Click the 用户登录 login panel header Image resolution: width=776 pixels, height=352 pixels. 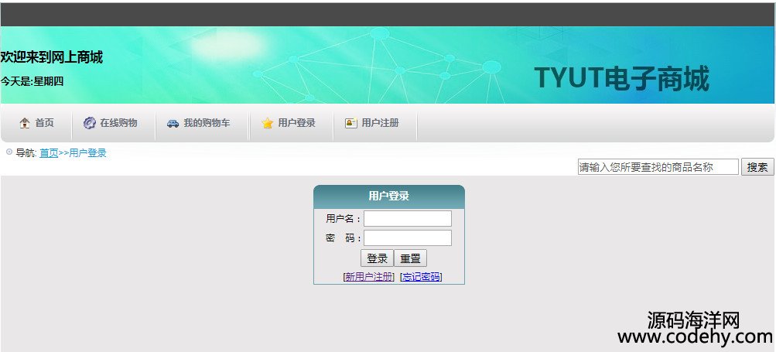(389, 196)
